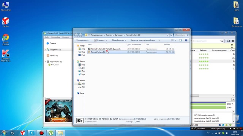Open Kaspersky Internet Security shortcut
Image resolution: width=243 pixels, height=136 pixels.
(x=6, y=56)
